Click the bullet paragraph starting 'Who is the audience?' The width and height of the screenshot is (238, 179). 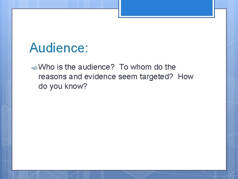116,77
